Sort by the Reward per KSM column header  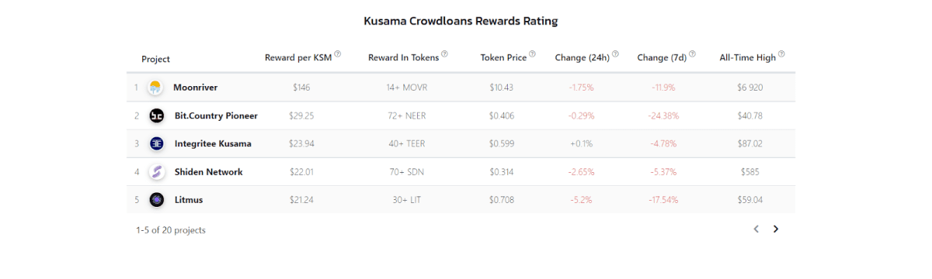point(298,58)
